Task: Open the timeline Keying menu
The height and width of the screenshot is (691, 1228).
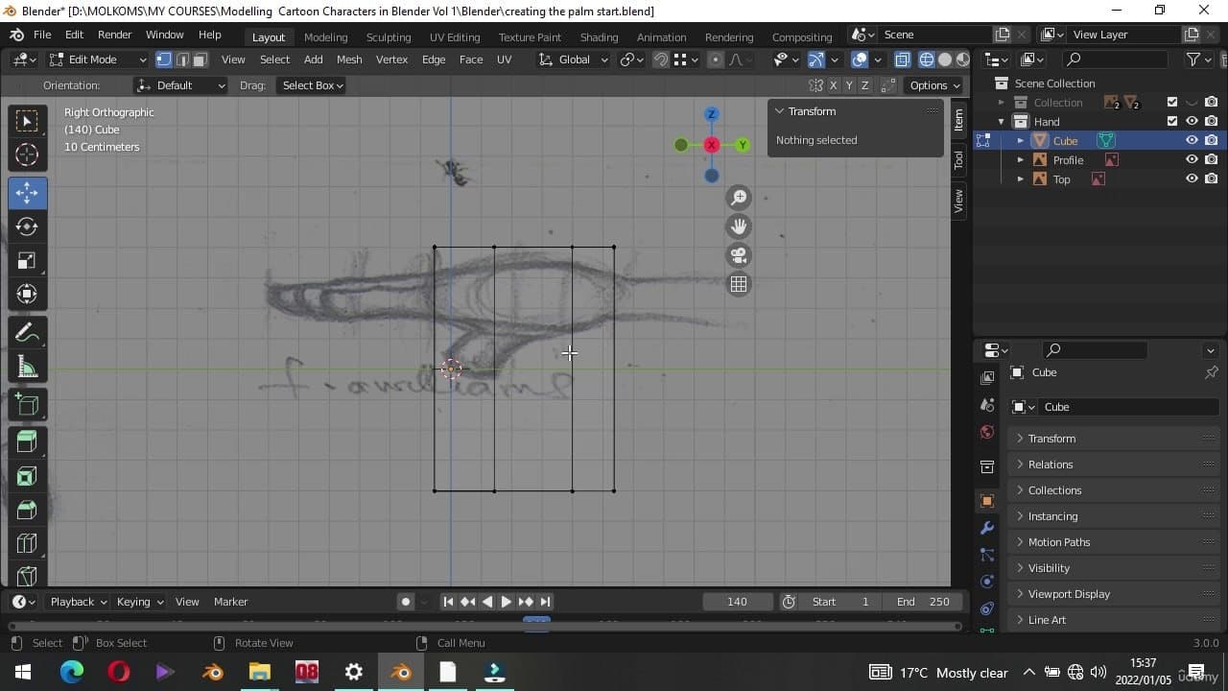Action: click(139, 602)
